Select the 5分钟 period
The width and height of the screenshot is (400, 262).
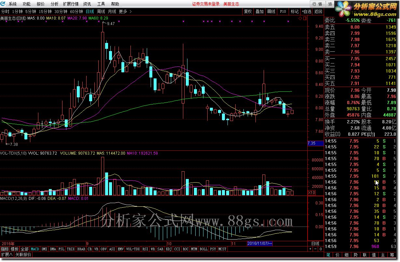click(31, 11)
